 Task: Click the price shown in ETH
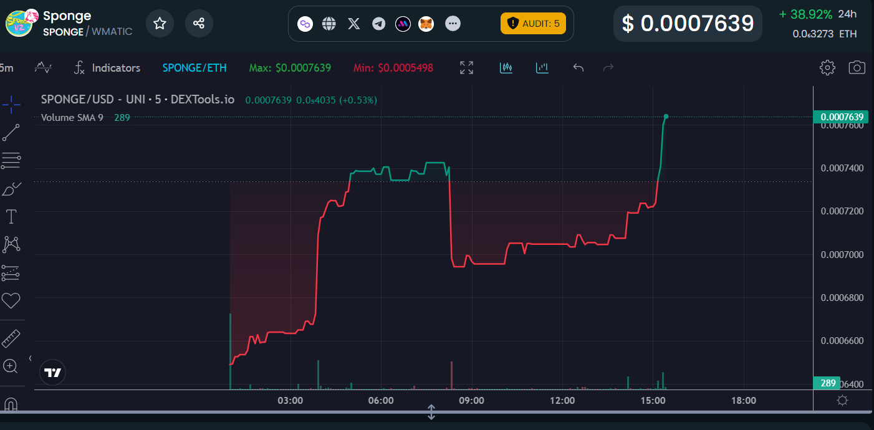(x=824, y=34)
